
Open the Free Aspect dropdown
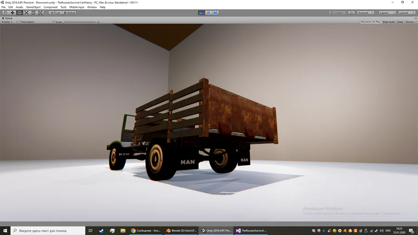tap(37, 22)
